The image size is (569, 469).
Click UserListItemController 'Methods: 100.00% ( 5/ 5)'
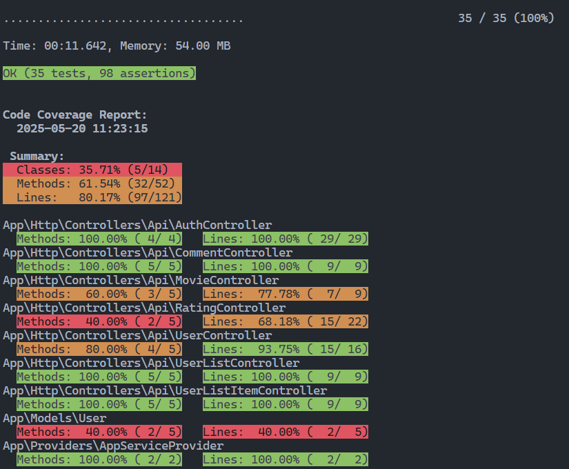click(99, 404)
